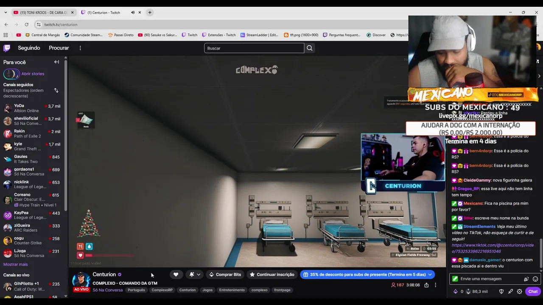
Task: Select the Centurion Twitch tab
Action: (111, 12)
